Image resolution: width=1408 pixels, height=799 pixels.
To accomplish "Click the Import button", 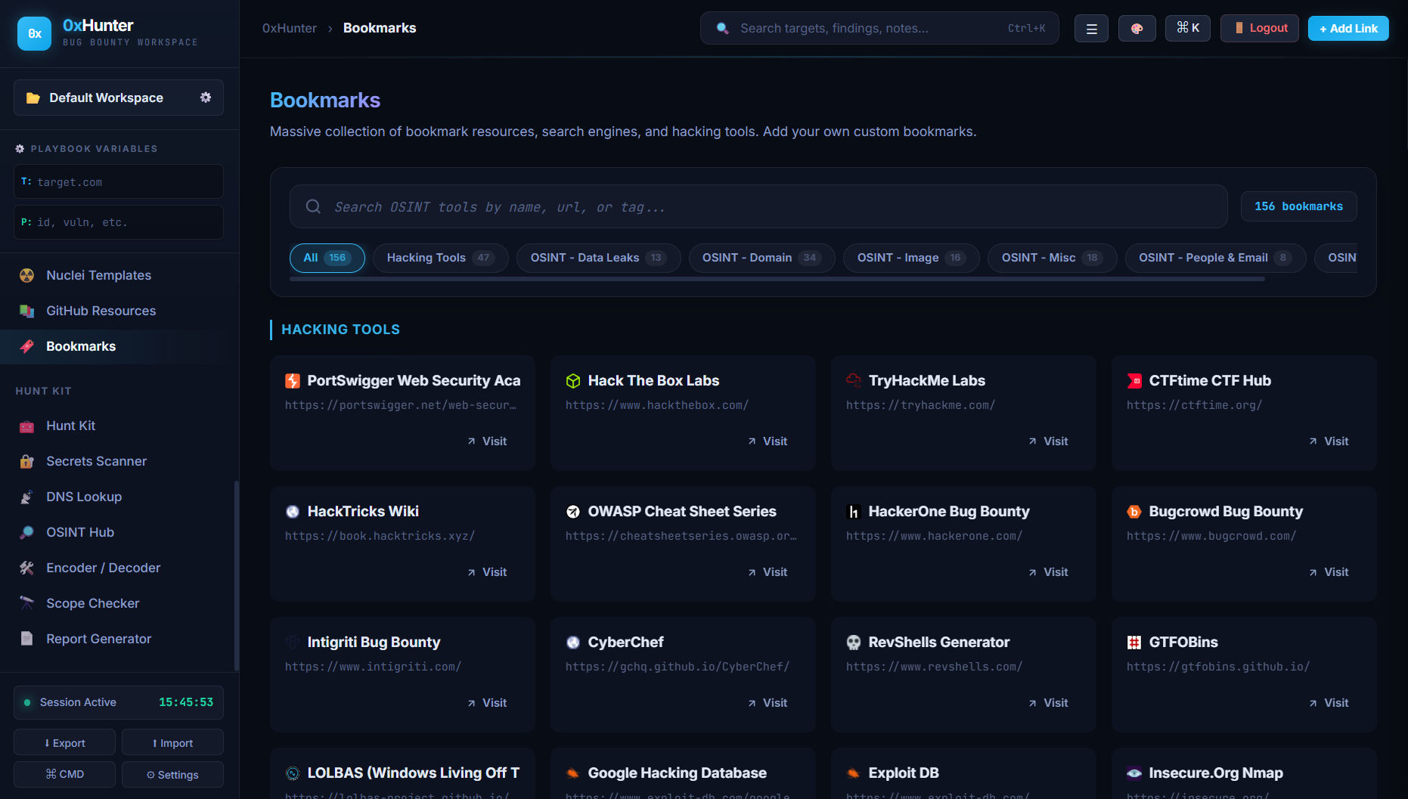I will [x=172, y=742].
